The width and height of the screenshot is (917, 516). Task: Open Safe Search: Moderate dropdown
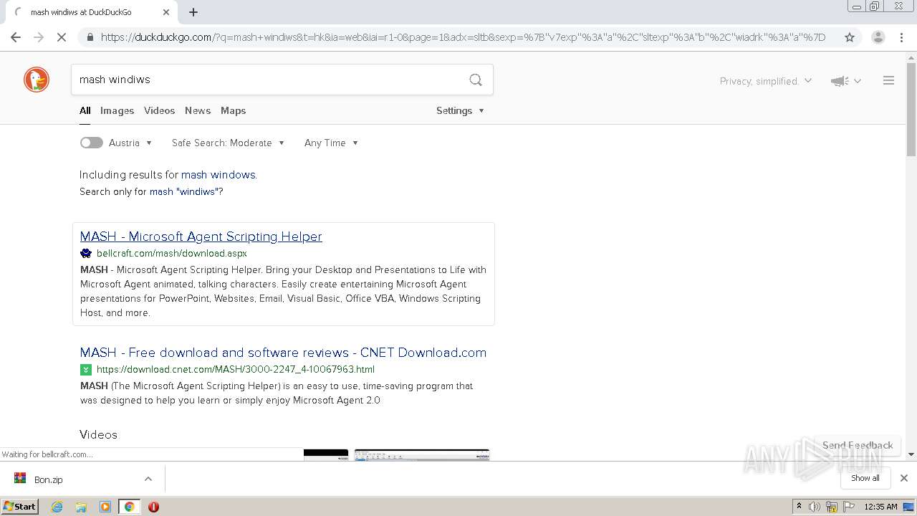228,143
